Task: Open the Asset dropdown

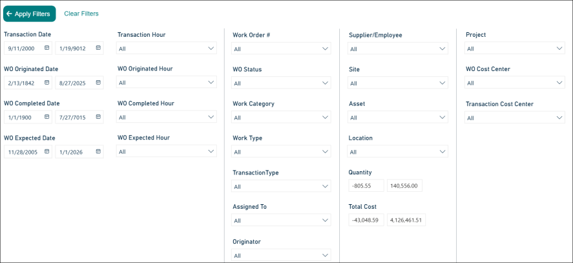Action: coord(397,118)
